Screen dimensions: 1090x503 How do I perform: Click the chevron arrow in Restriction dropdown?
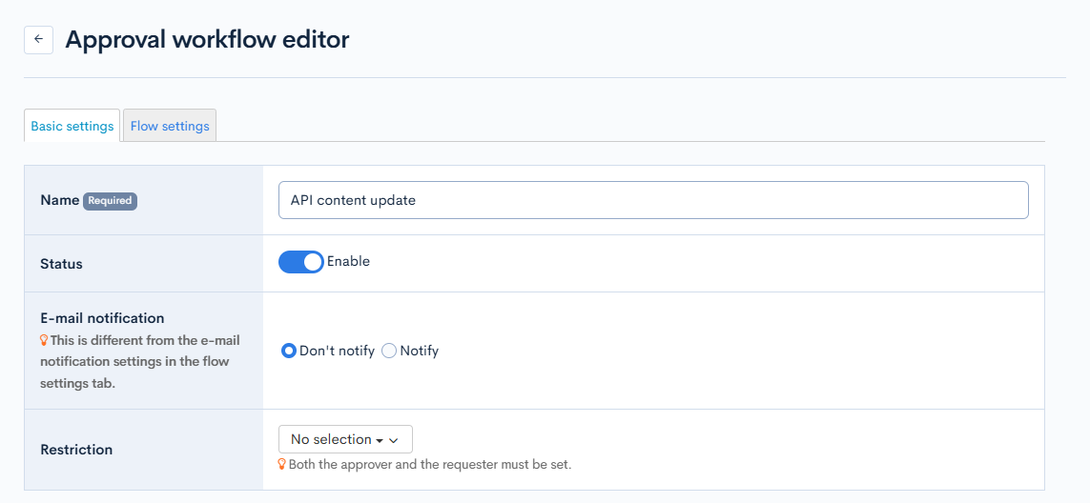[x=393, y=440]
